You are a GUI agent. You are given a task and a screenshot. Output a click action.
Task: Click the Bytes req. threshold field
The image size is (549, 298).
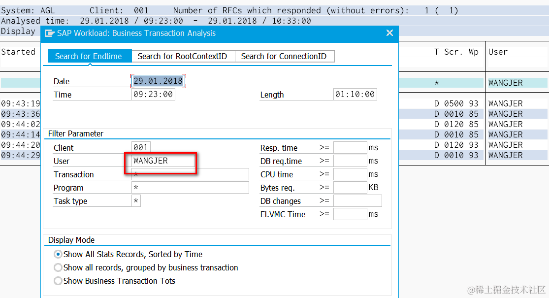350,187
